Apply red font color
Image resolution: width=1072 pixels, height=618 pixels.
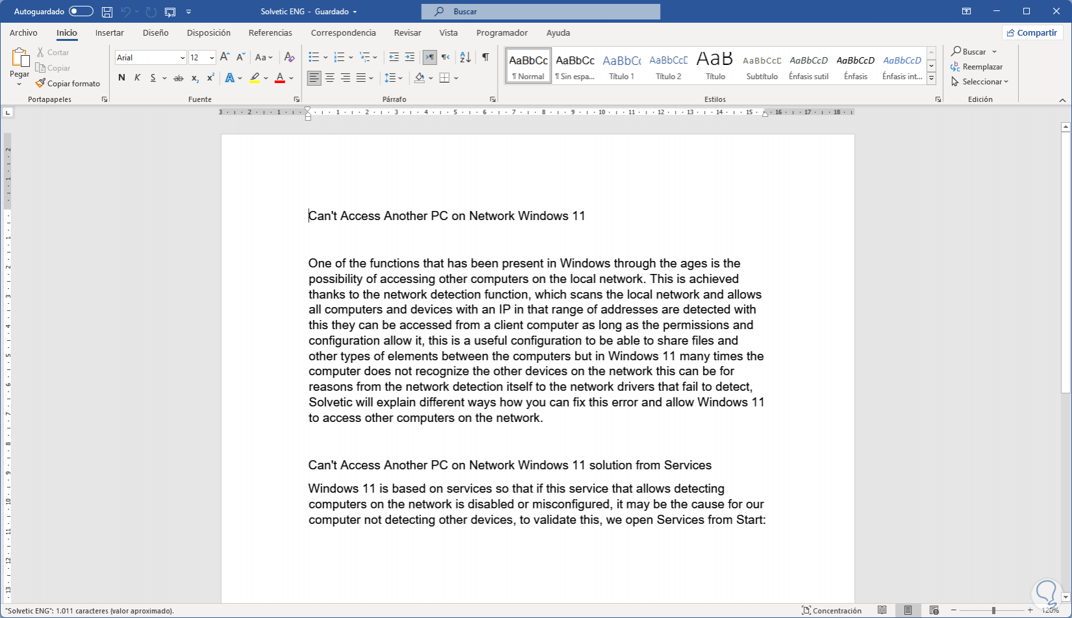[x=280, y=78]
